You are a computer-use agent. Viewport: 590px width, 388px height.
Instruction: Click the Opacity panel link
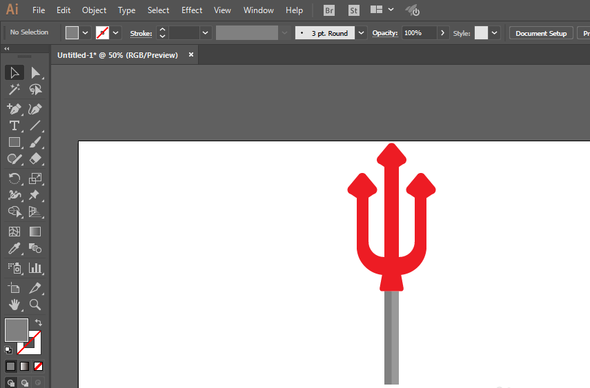click(385, 33)
